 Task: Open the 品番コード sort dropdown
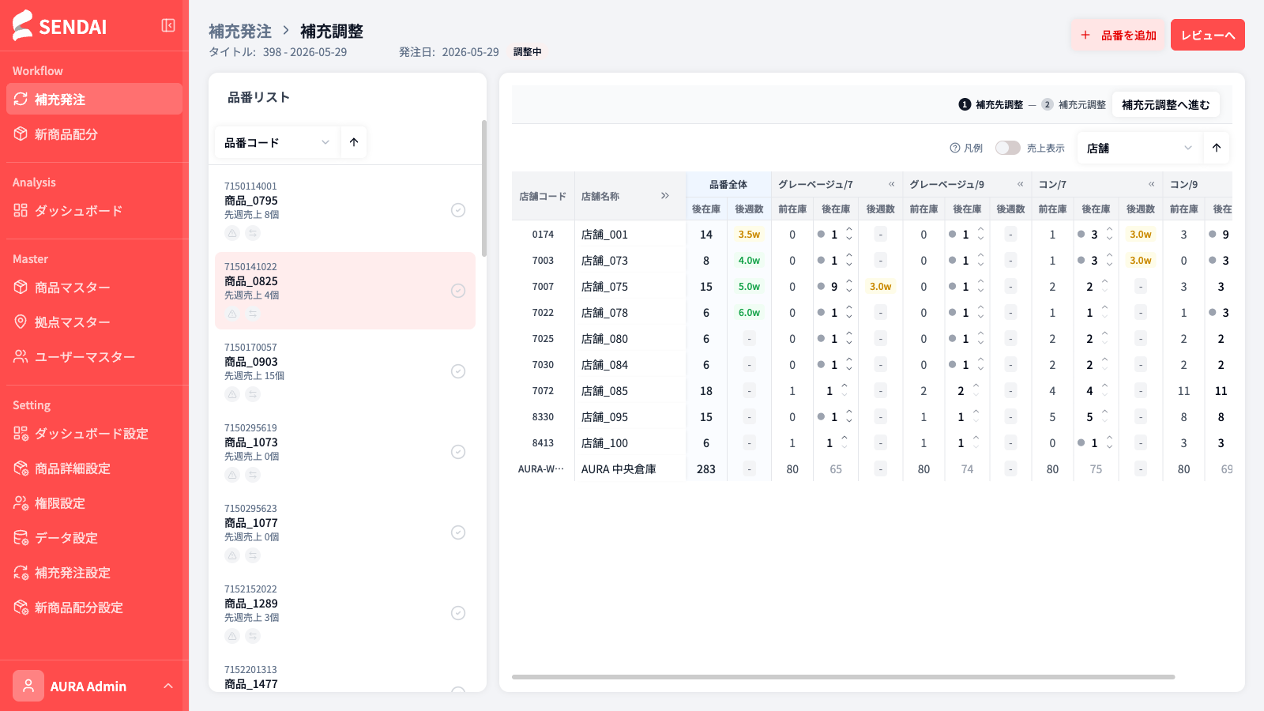(277, 142)
